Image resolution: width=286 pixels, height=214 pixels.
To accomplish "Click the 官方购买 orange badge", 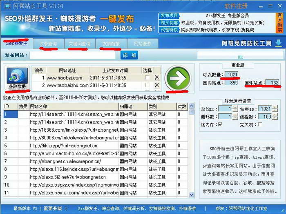I will coord(279,23).
